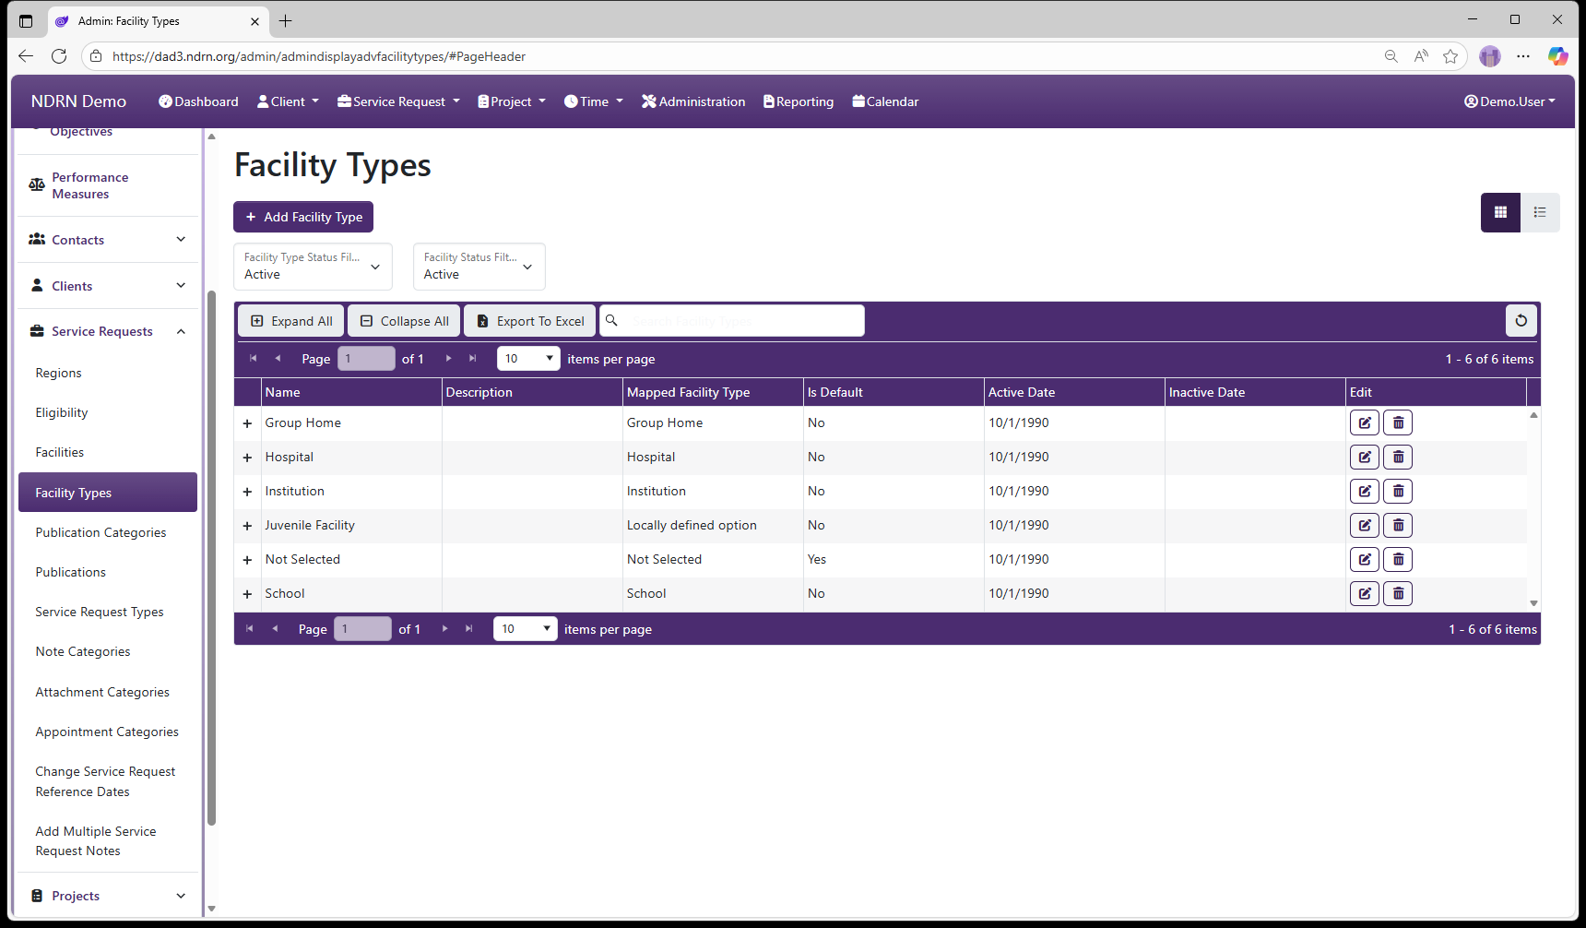Edit the Juvenile Facility row

[x=1365, y=525]
